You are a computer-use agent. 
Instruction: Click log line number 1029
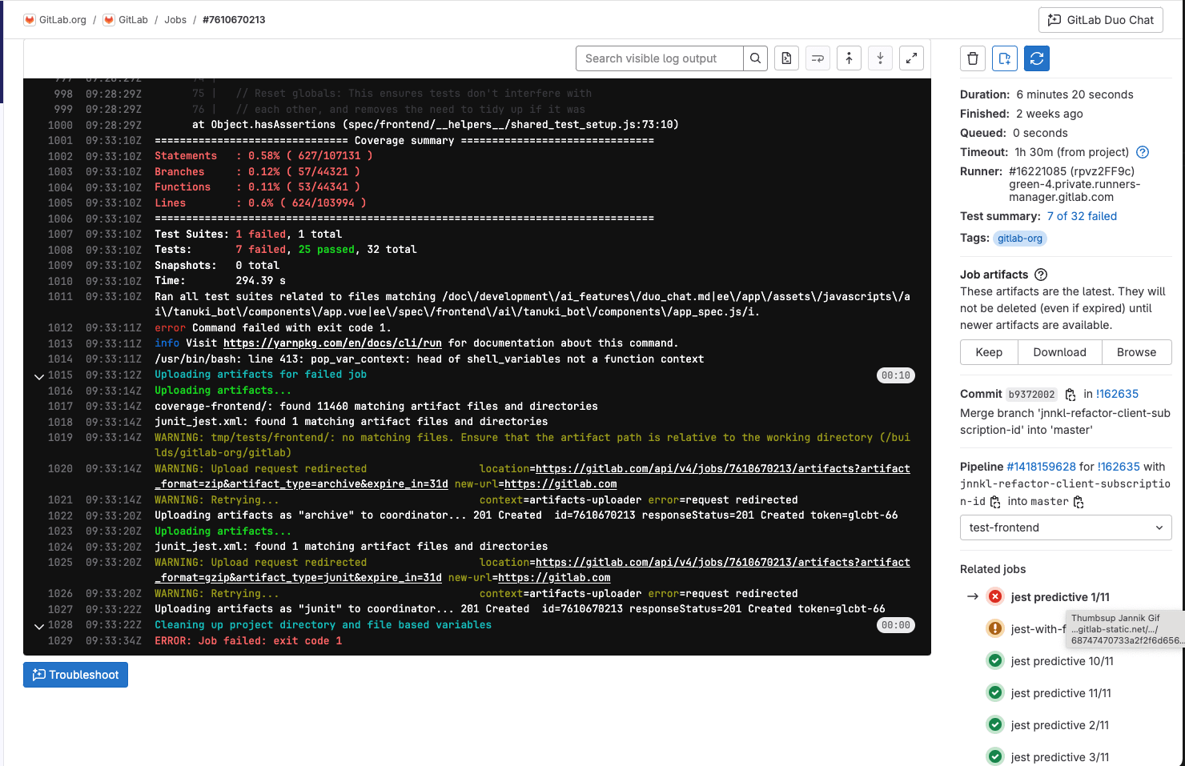60,641
